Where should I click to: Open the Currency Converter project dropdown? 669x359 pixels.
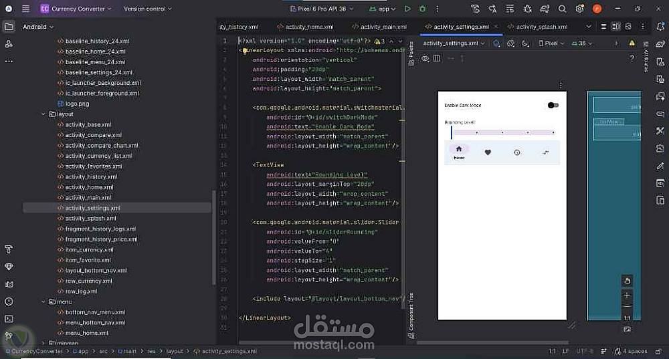(x=76, y=9)
